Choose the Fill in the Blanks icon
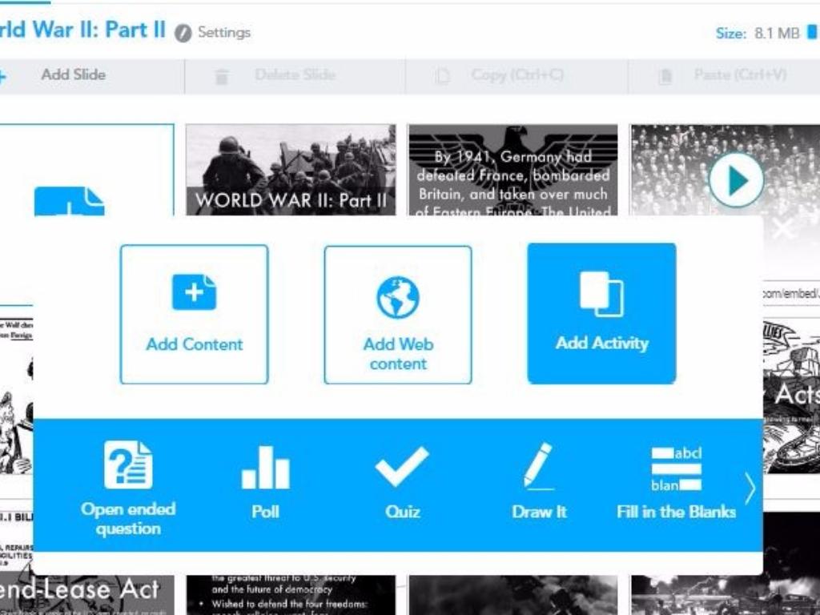820x615 pixels. 676,468
